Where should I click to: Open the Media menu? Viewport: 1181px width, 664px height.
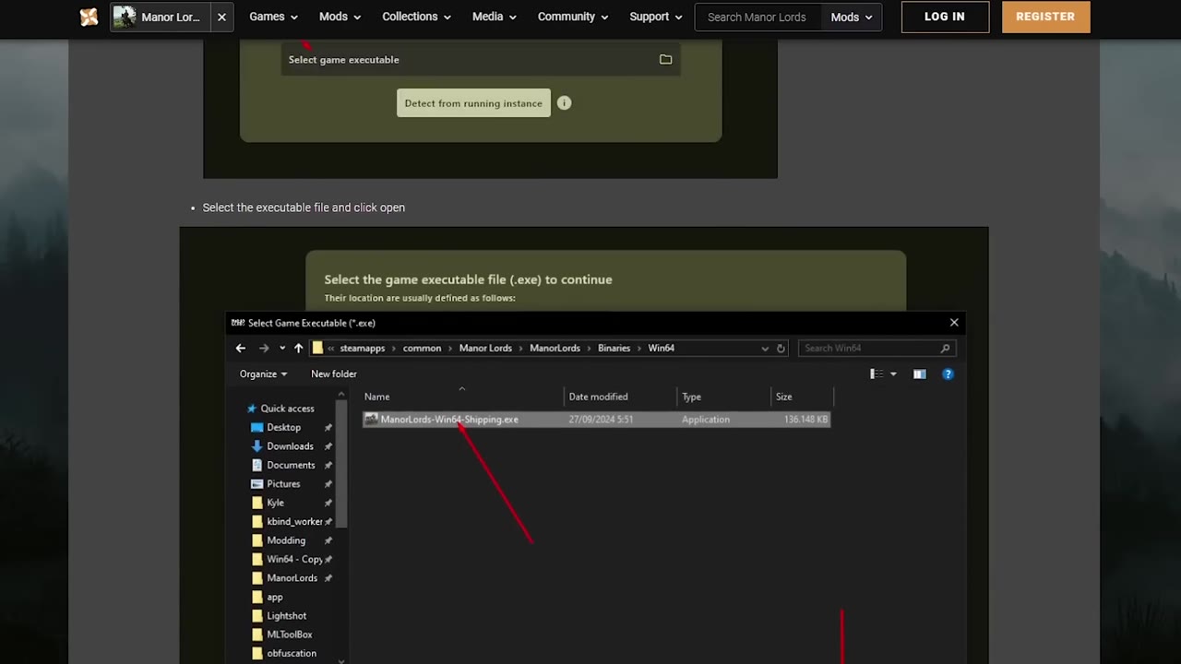tap(494, 17)
